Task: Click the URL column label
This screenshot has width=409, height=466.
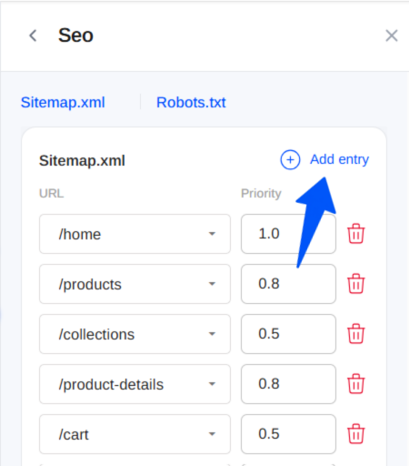Action: pos(52,193)
